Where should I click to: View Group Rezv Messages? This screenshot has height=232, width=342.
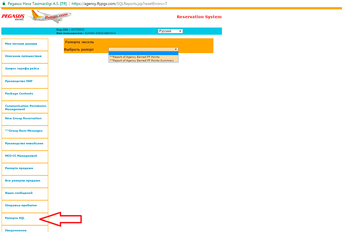tap(24, 131)
